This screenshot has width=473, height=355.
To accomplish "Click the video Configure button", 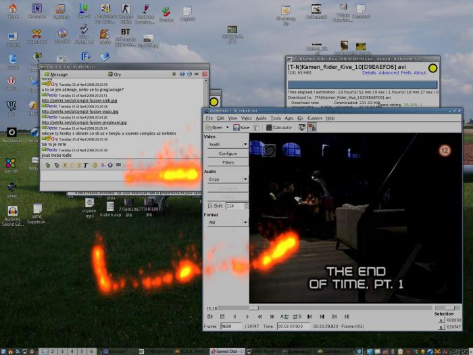I will coord(228,153).
